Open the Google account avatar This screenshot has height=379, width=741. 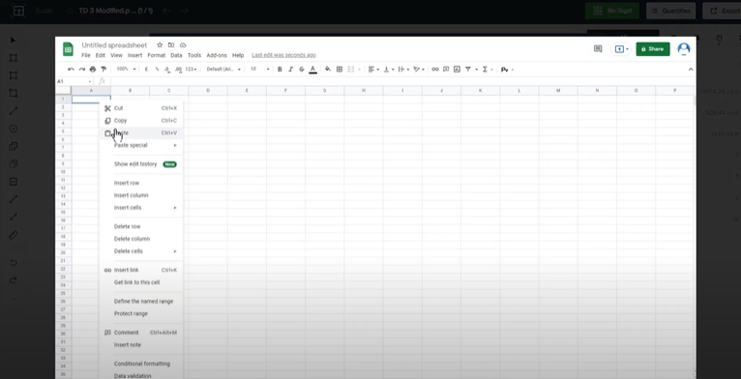pos(683,48)
